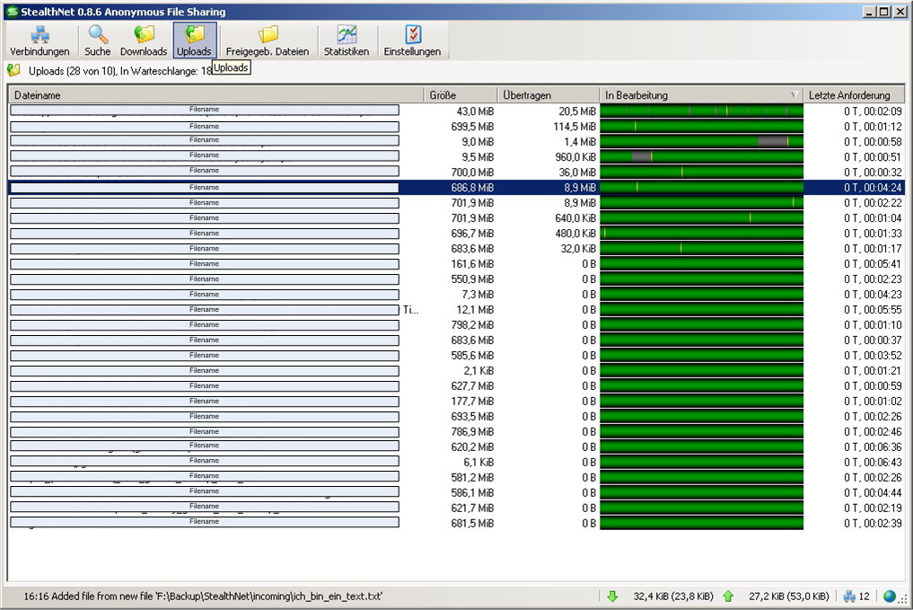Viewport: 913px width, 610px height.
Task: Click the green upload arrow in status bar
Action: click(x=728, y=596)
